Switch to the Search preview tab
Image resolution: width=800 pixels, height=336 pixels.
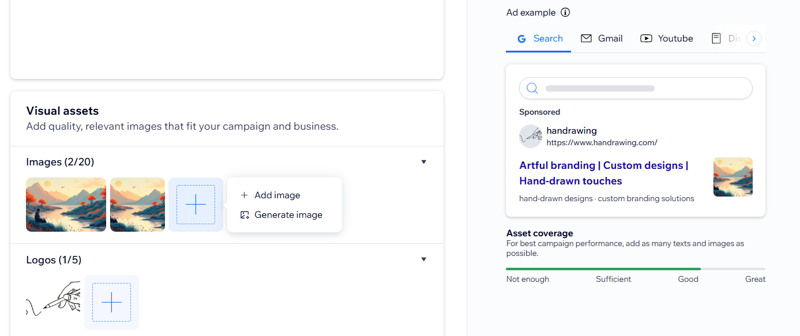539,39
